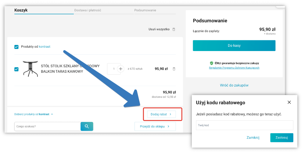305x158 pixels.
Task: Toggle the Produkty od kontrast checkbox
Action: coord(16,47)
